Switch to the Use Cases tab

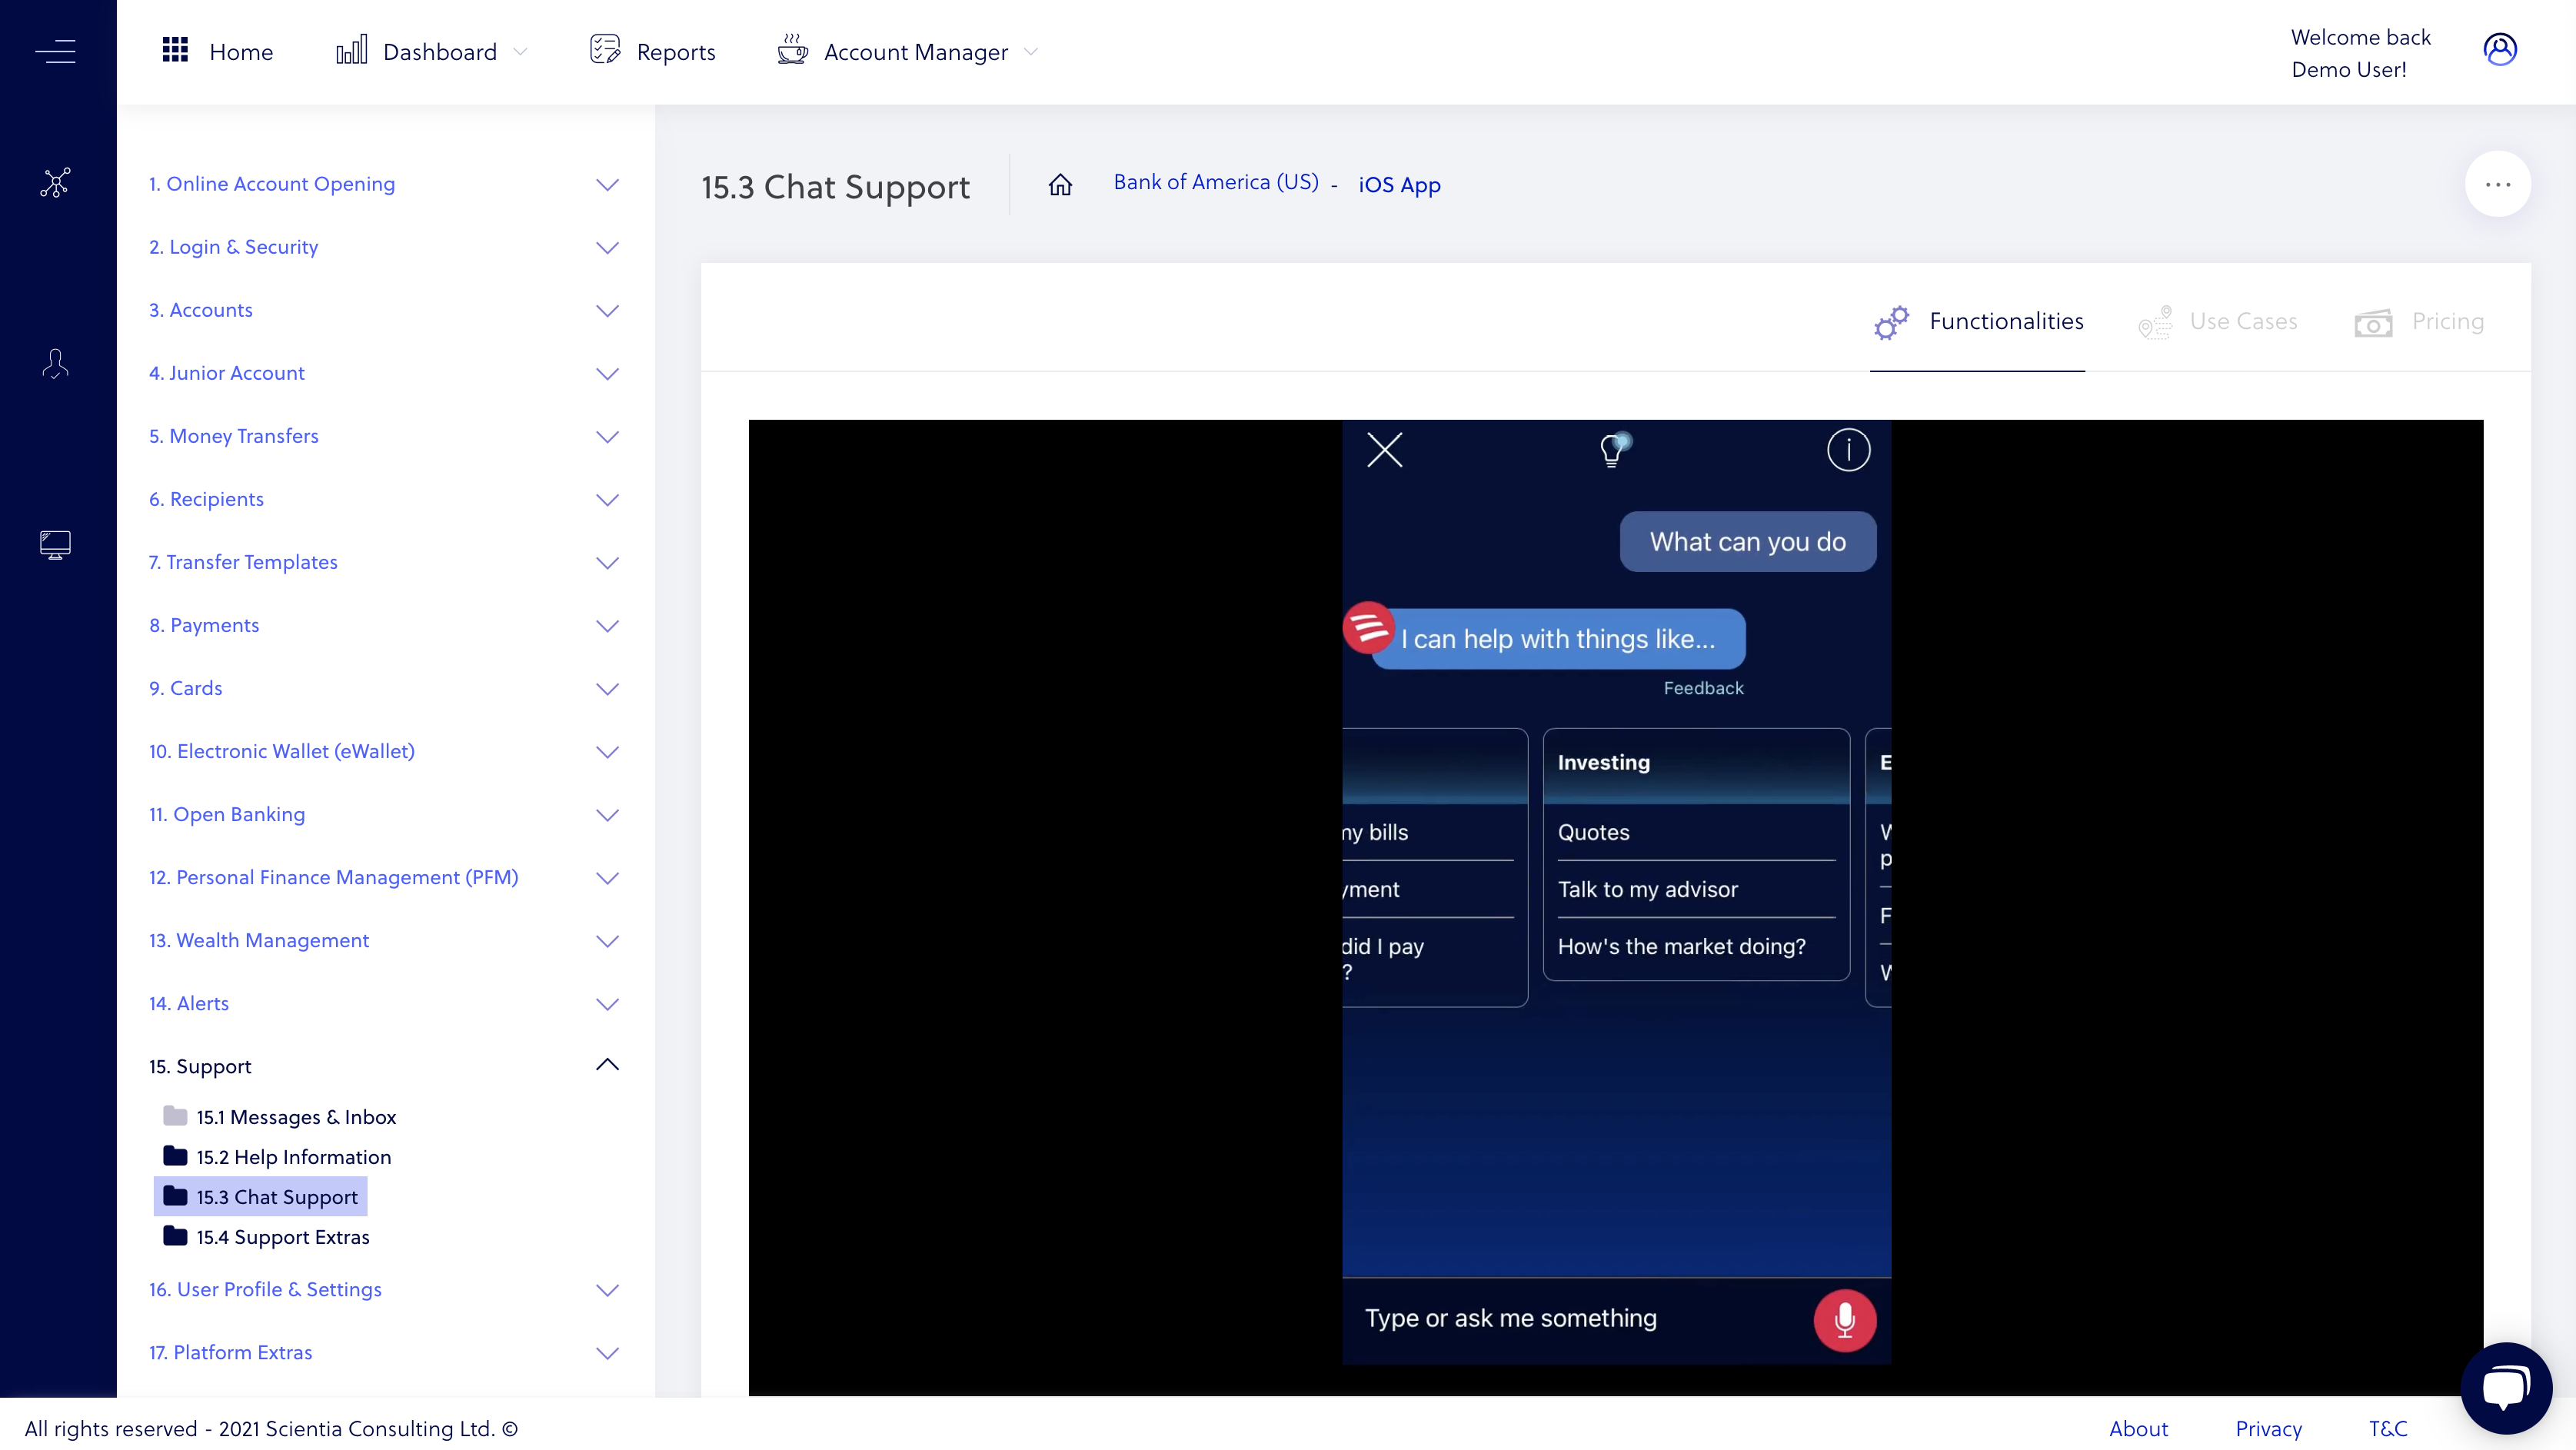(2244, 321)
